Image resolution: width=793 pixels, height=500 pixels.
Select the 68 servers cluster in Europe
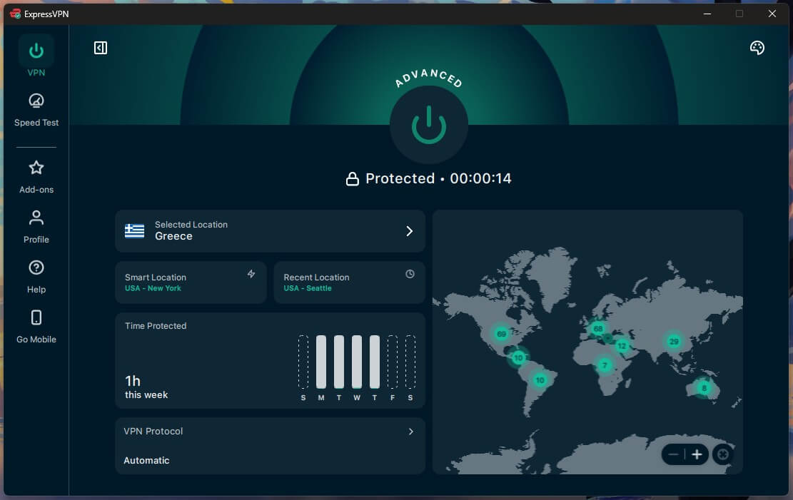point(598,329)
